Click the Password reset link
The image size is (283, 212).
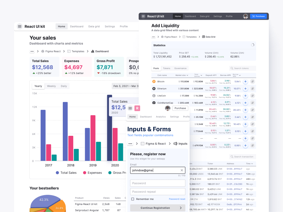coord(178,199)
